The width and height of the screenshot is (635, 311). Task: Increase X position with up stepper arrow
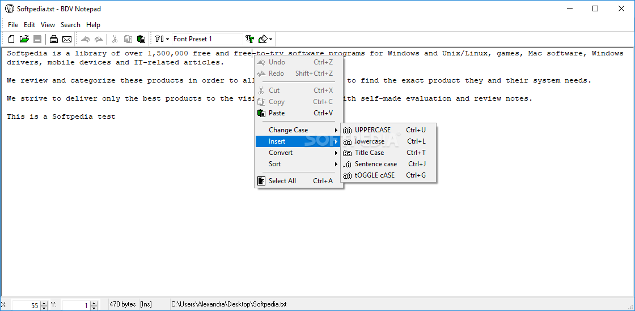pyautogui.click(x=44, y=303)
